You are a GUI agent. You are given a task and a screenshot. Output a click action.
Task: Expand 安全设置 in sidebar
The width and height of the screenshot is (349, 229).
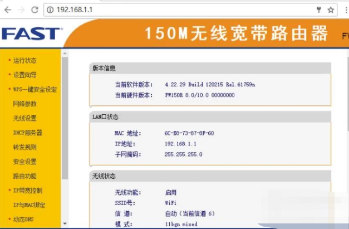(x=24, y=162)
